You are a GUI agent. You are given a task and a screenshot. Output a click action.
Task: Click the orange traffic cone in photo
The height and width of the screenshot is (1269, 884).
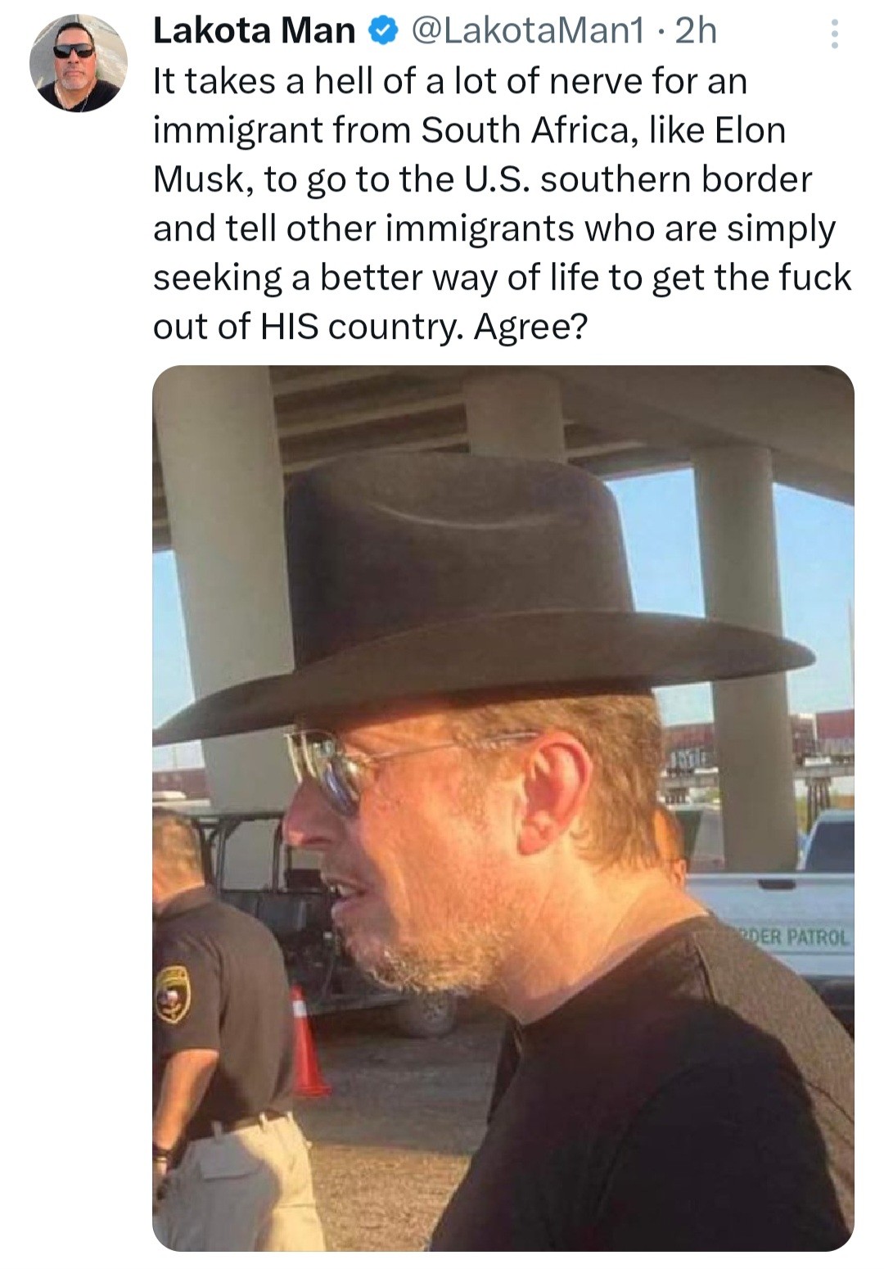tap(306, 1041)
